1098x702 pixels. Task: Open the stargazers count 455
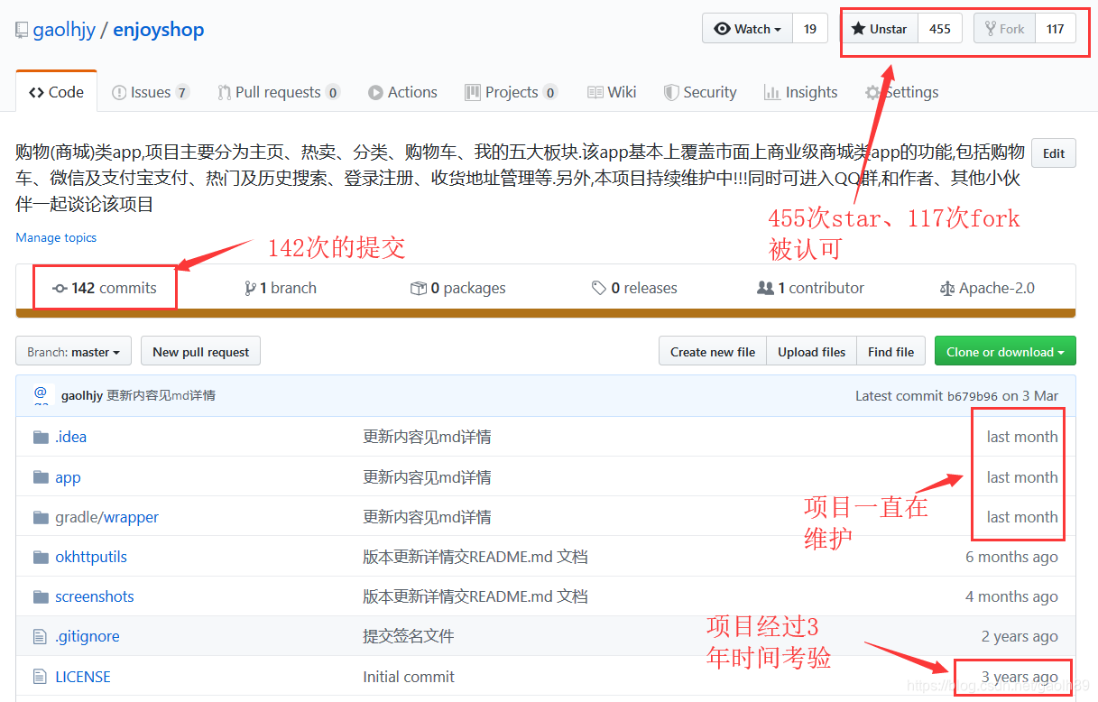(940, 29)
